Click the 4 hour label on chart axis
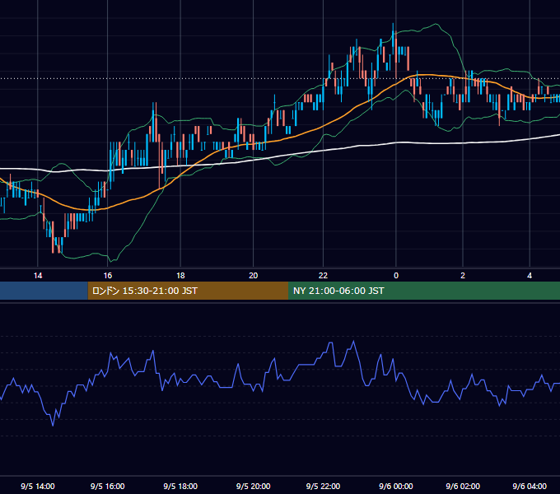 point(530,276)
